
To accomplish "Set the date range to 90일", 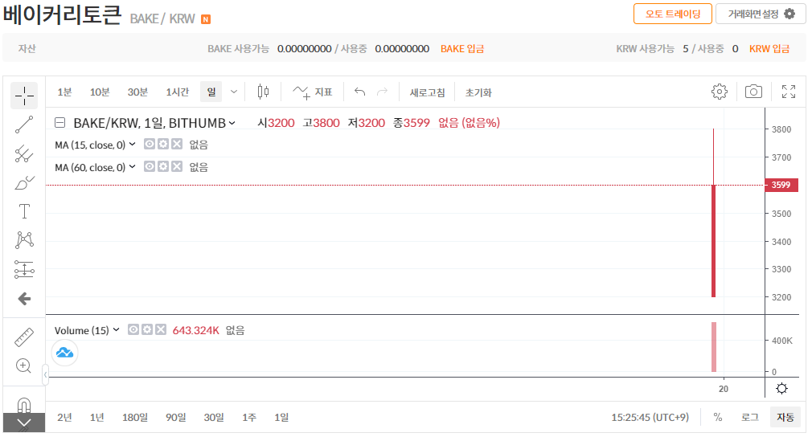I will click(x=176, y=418).
